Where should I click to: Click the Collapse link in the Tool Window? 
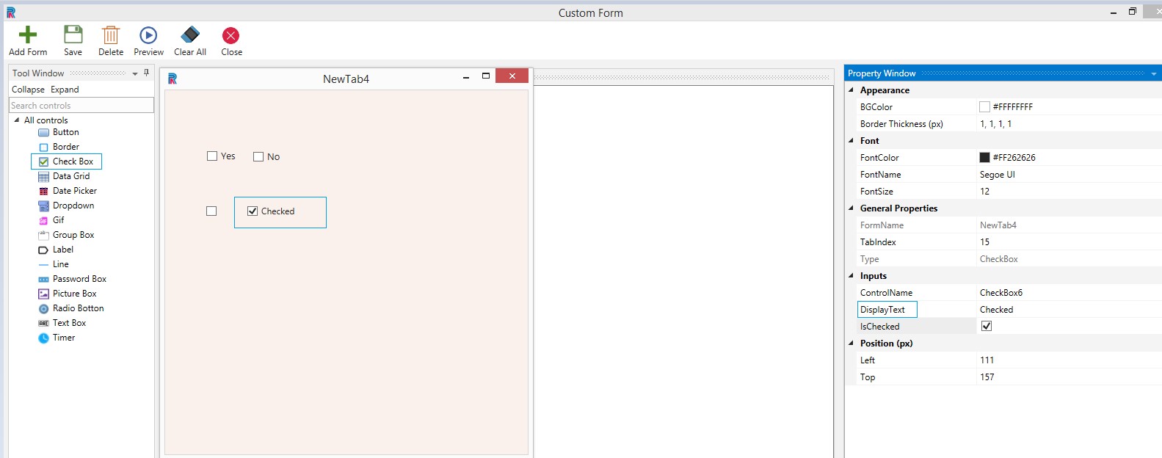pyautogui.click(x=28, y=90)
